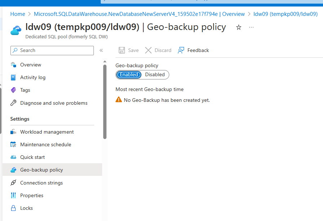Click the Connection strings plug icon

pyautogui.click(x=13, y=183)
